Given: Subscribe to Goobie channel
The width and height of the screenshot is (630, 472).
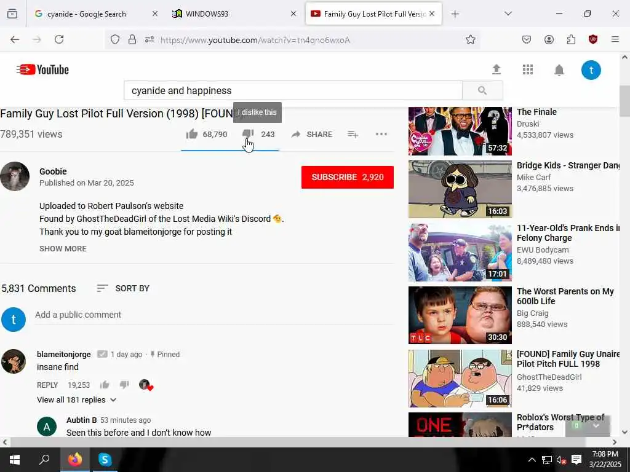Looking at the screenshot, I should point(347,177).
